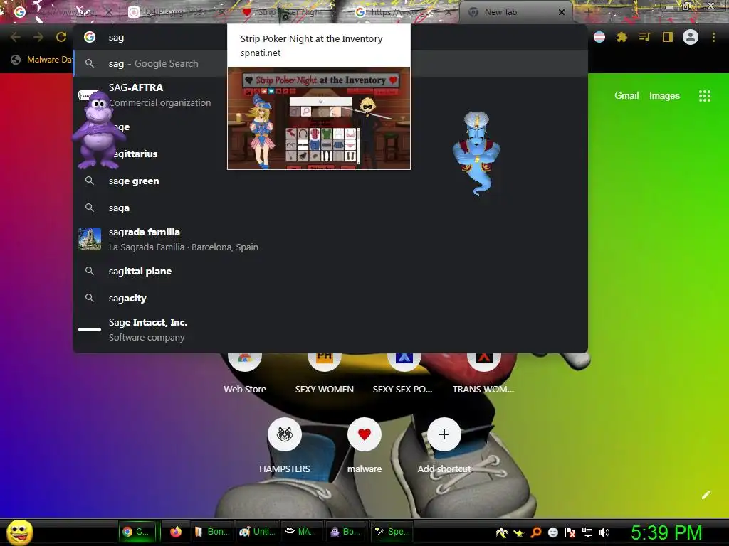Image resolution: width=729 pixels, height=546 pixels.
Task: Reload the current page
Action: [x=61, y=37]
